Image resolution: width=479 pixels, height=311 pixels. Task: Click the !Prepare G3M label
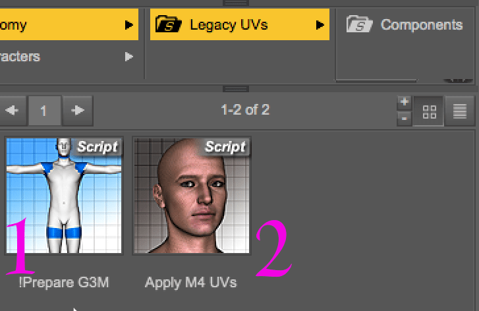click(64, 283)
